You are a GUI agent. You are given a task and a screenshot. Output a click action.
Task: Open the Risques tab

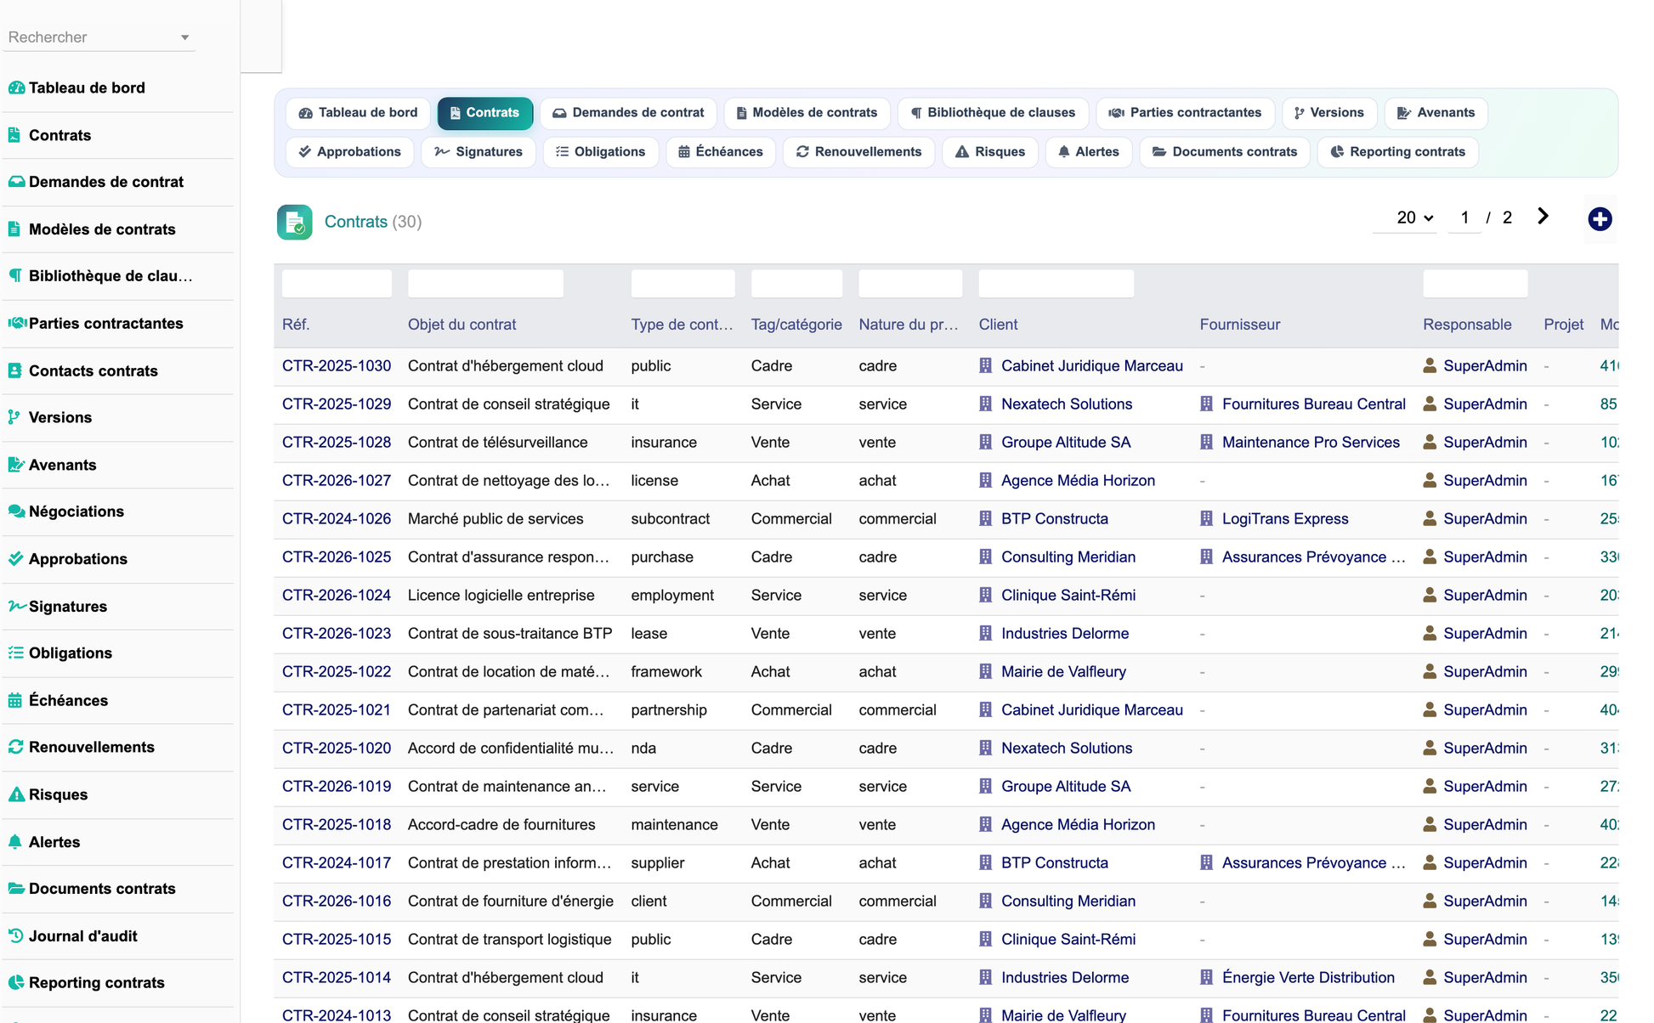pos(990,151)
